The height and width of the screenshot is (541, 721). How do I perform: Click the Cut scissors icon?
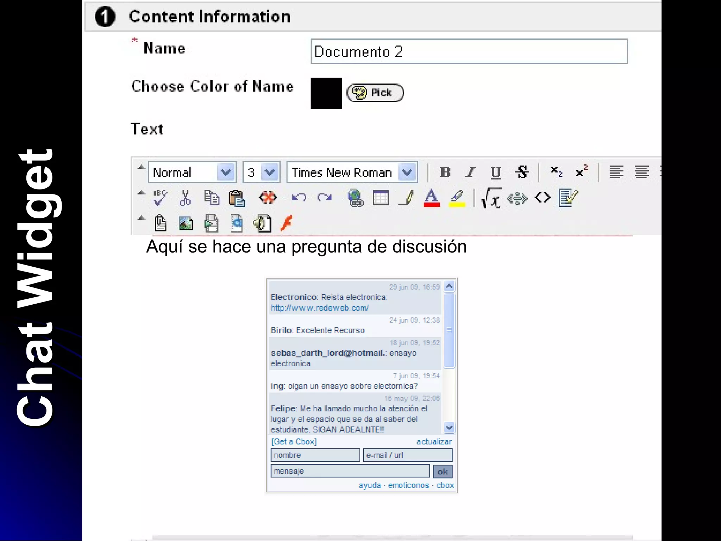[x=185, y=198]
